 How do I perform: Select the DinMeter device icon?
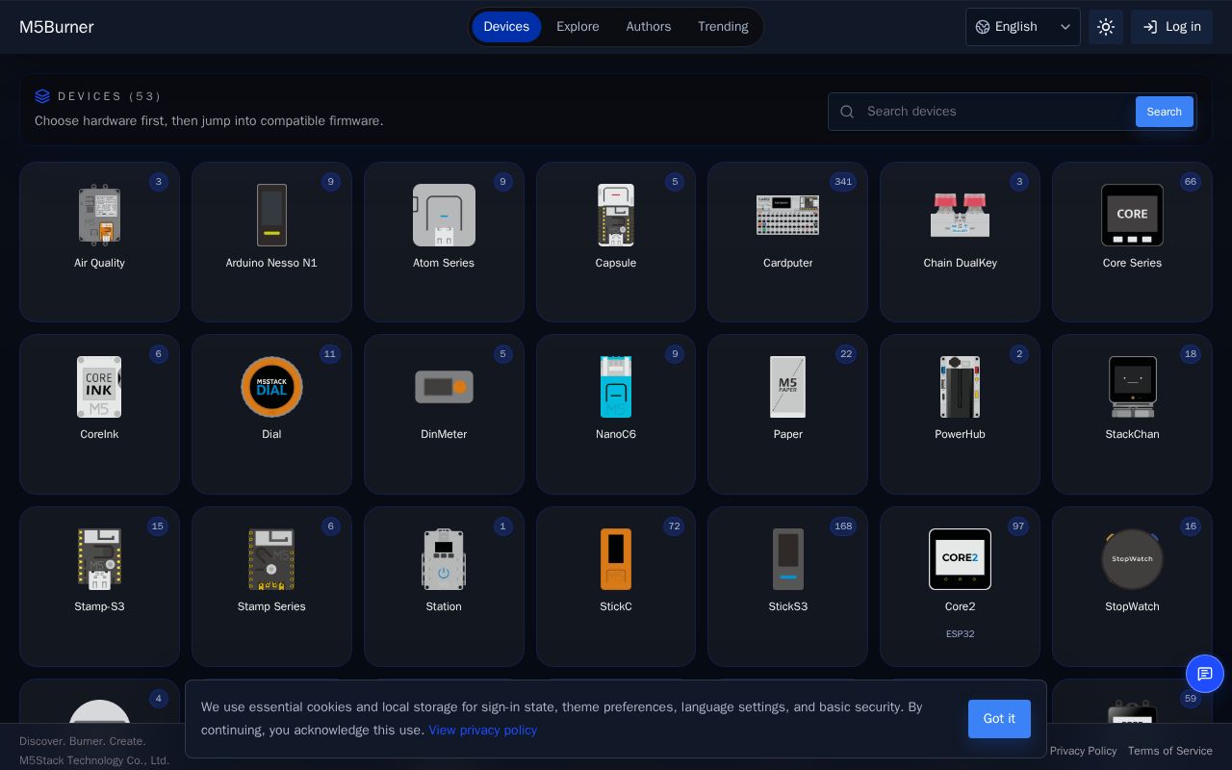[444, 387]
